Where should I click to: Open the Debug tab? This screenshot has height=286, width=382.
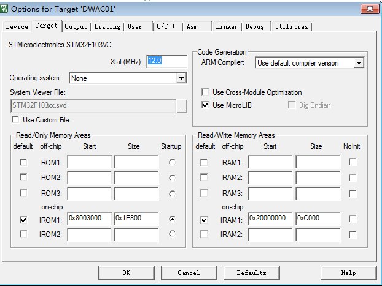click(255, 26)
